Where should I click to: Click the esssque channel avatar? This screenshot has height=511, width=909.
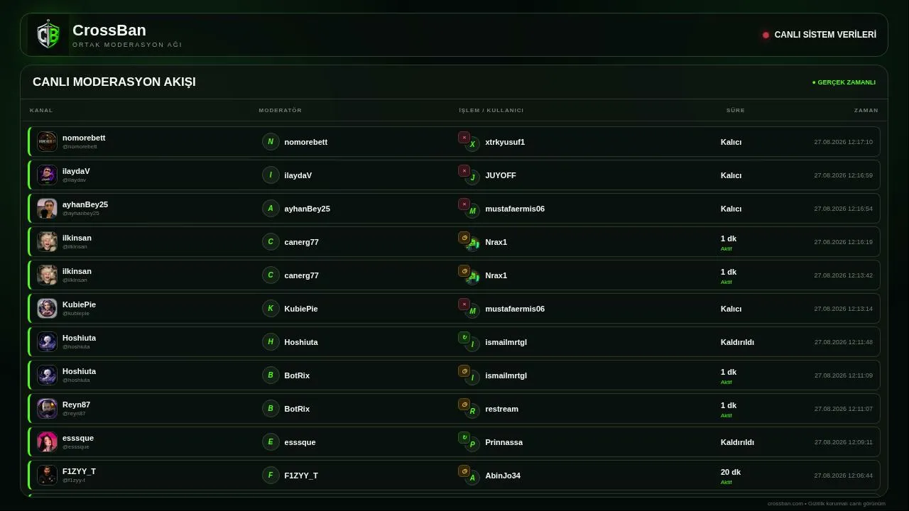coord(47,442)
